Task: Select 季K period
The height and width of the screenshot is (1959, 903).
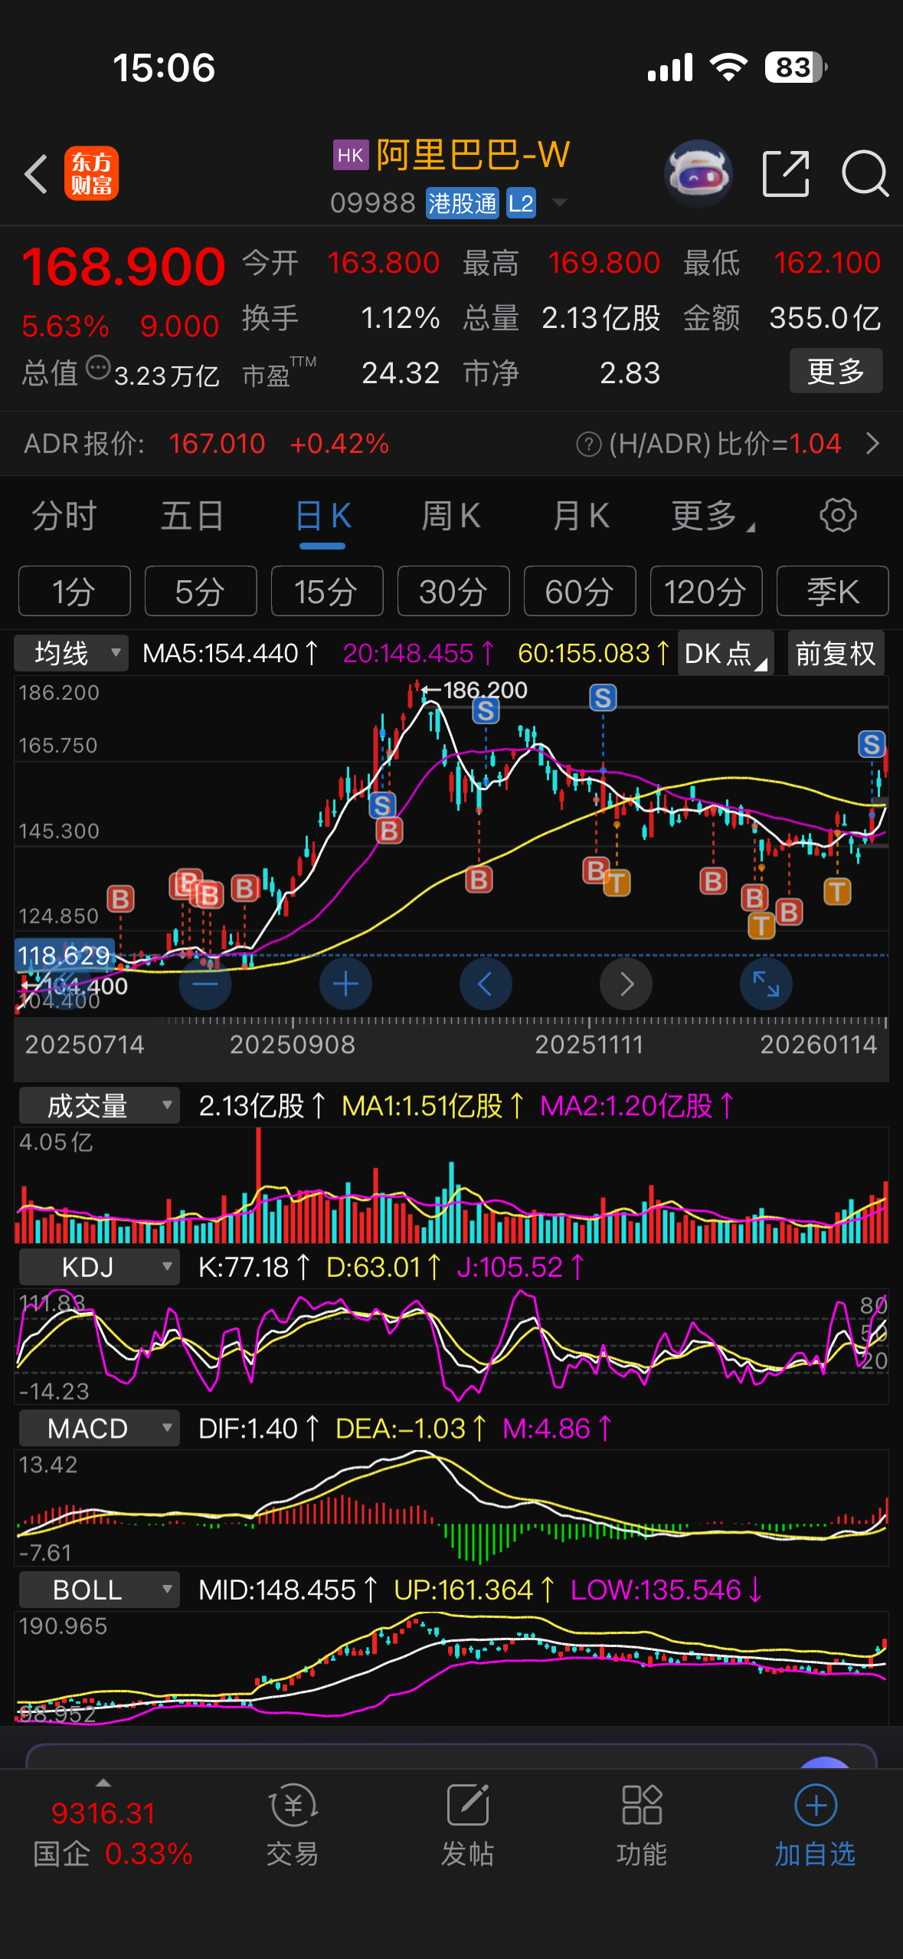Action: tap(833, 591)
